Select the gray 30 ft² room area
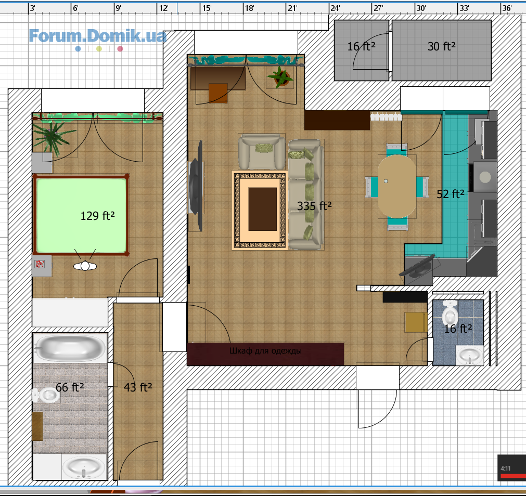The image size is (526, 496). 441,50
